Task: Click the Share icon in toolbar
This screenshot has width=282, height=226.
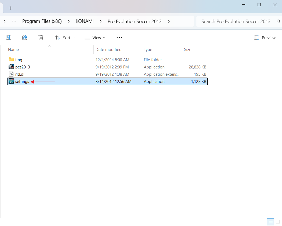Action: coord(25,38)
